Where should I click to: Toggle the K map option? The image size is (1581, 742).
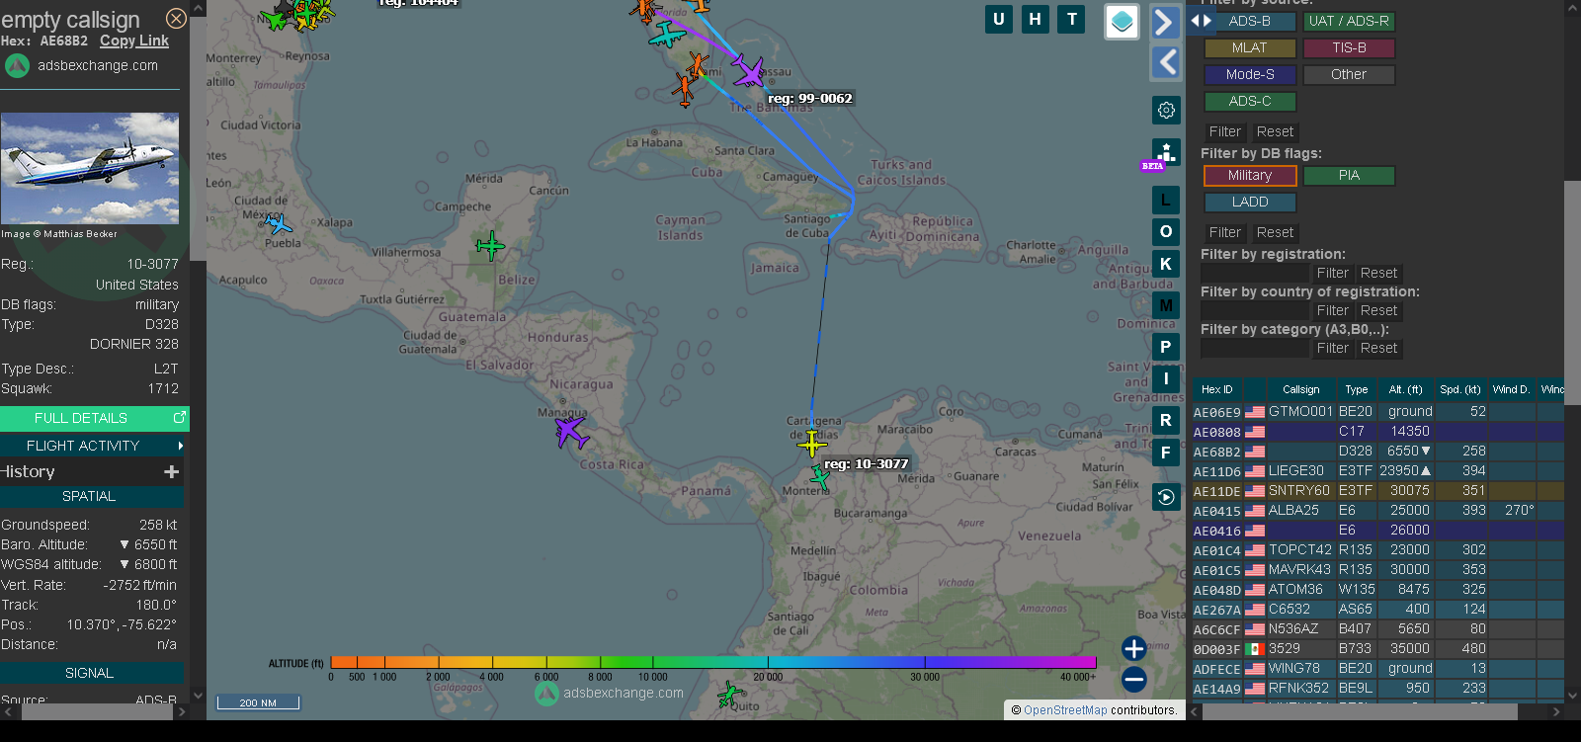(x=1166, y=264)
